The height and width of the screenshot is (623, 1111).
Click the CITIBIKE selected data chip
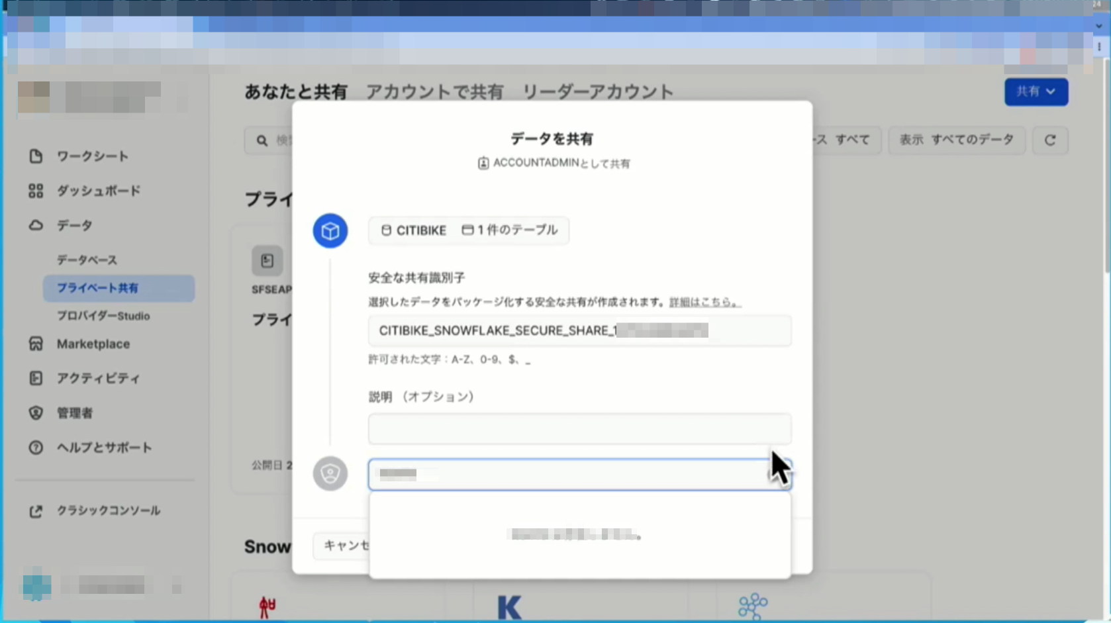(x=469, y=230)
